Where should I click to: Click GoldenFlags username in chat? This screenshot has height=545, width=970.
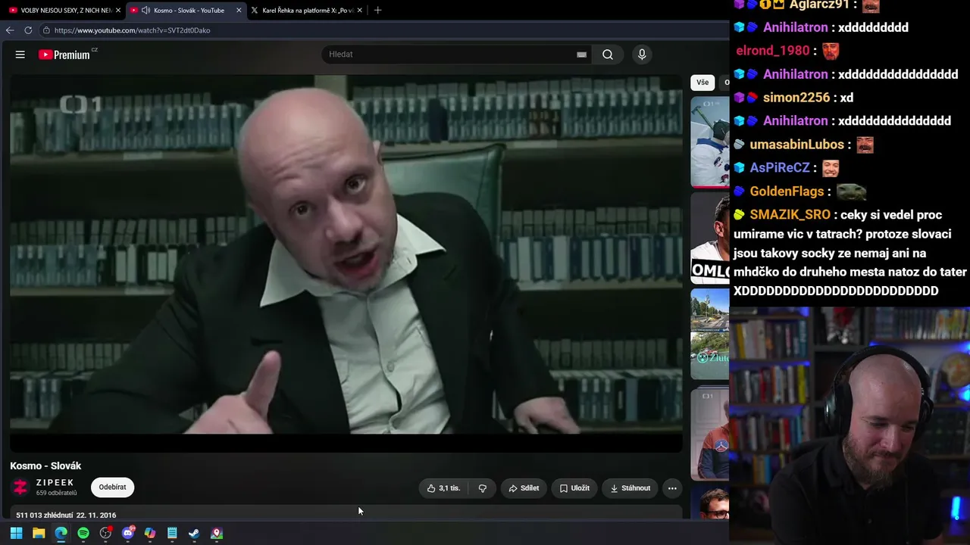[786, 192]
